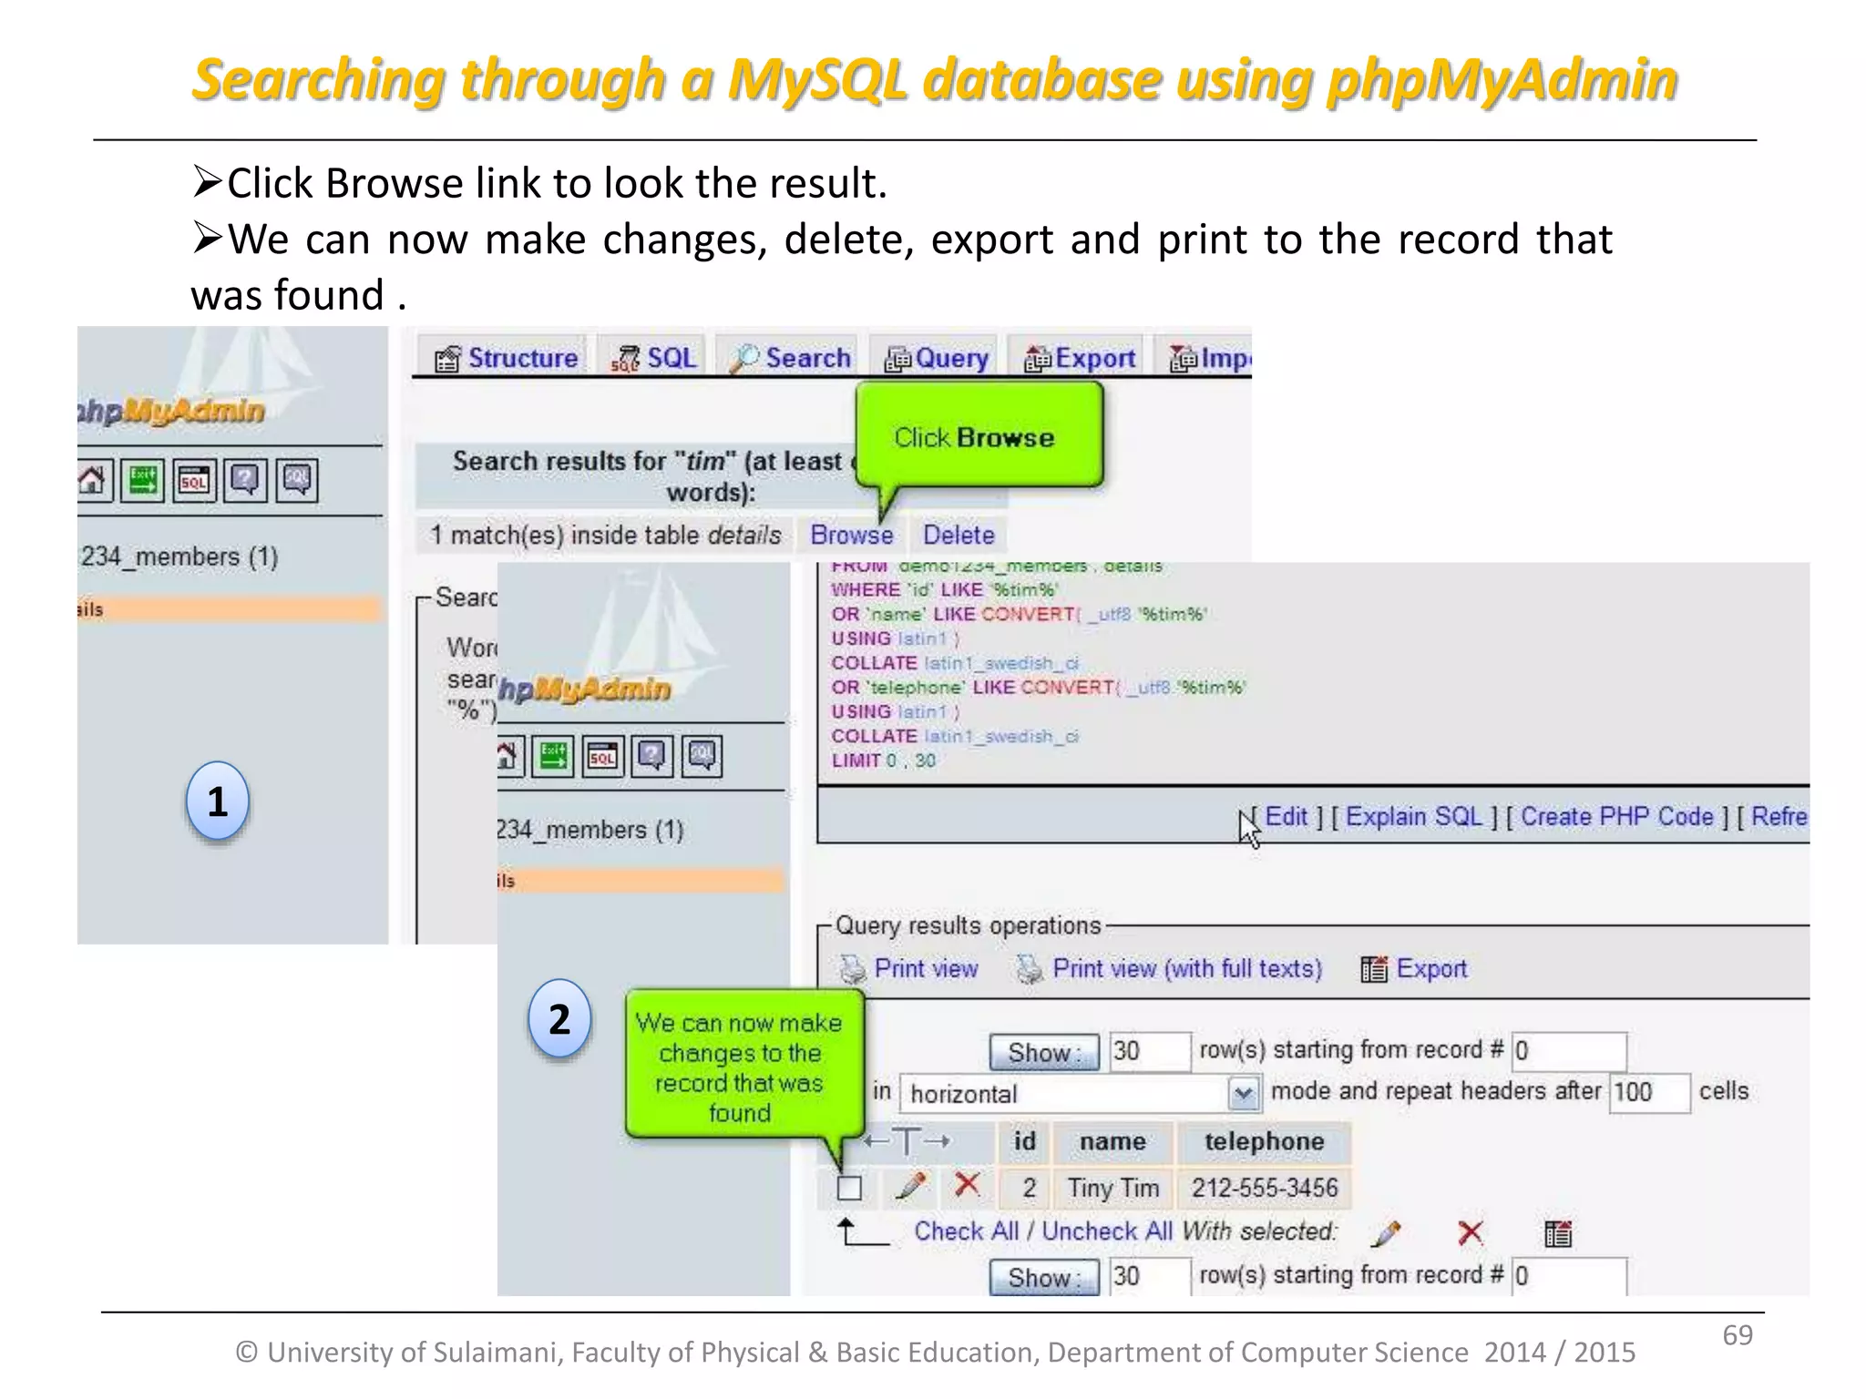Open the SQL tab
Screen dimensions: 1866x1399
point(654,359)
